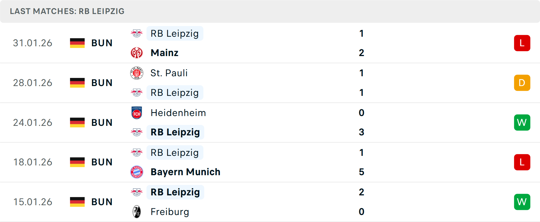Click the St. Pauli club badge

coord(137,73)
